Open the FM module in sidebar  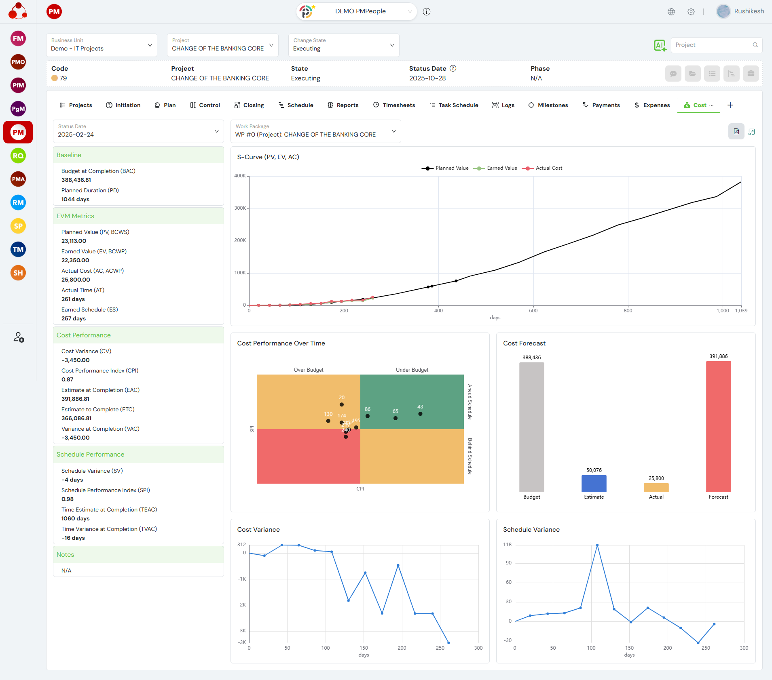tap(18, 39)
